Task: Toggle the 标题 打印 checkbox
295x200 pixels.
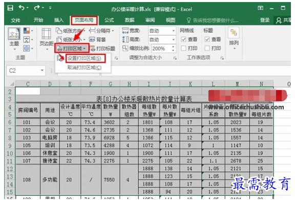Action: coord(207,48)
